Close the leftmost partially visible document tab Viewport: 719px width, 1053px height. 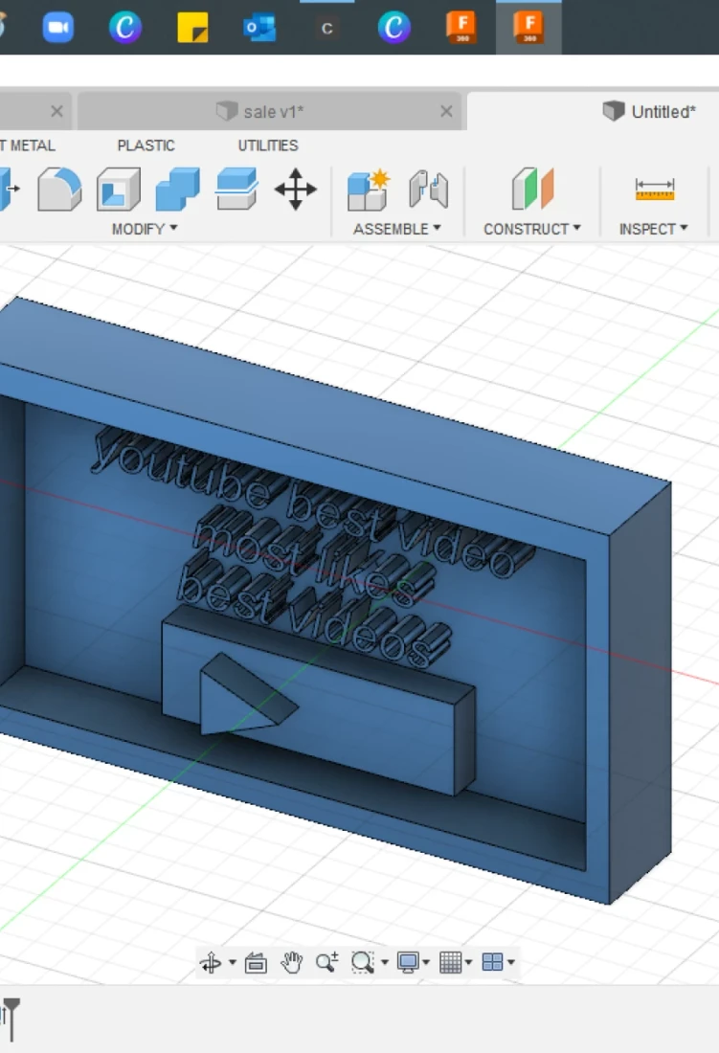57,111
